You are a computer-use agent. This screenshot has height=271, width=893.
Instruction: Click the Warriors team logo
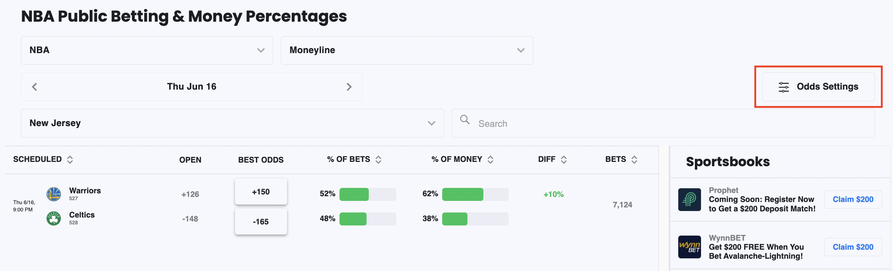point(54,194)
